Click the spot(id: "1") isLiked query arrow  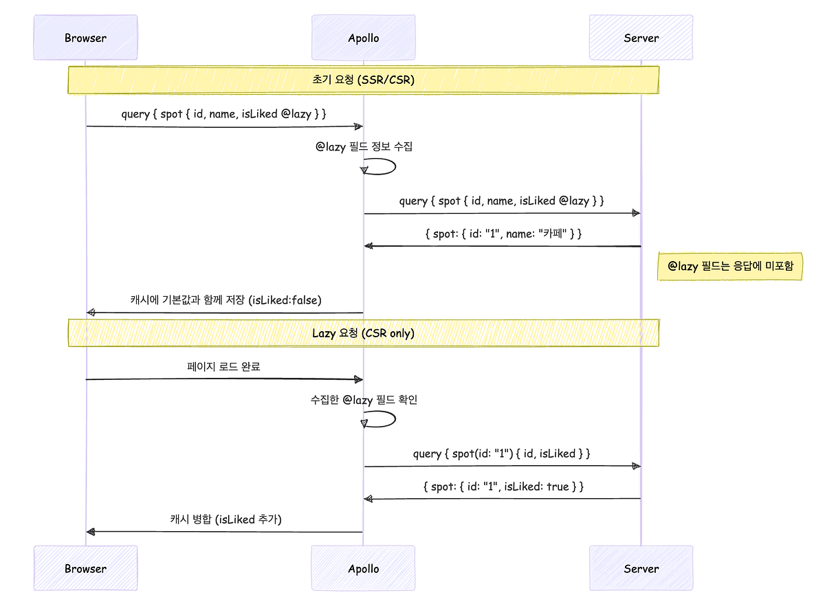tap(502, 465)
